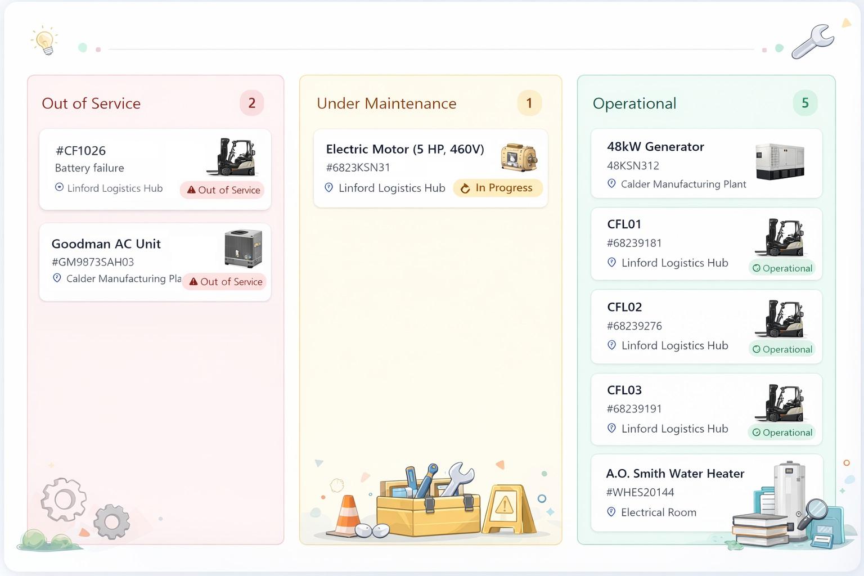Click the Electric Motor equipment image
864x576 pixels.
pos(517,158)
